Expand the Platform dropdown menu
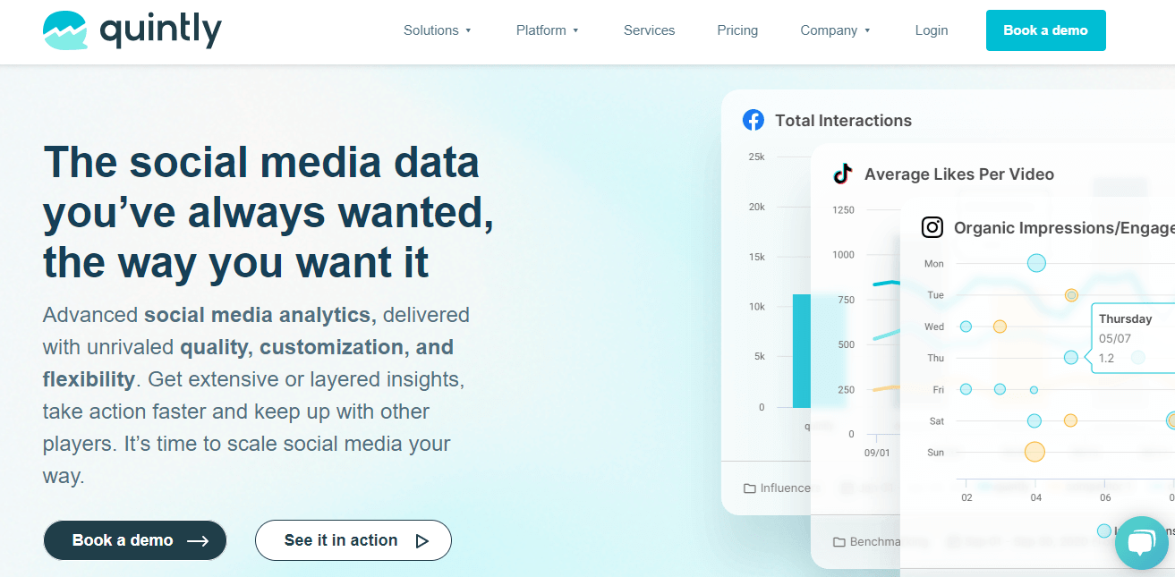The image size is (1175, 577). tap(547, 30)
